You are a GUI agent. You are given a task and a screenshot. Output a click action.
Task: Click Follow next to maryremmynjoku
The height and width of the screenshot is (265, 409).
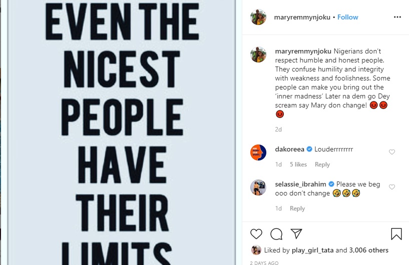click(347, 17)
